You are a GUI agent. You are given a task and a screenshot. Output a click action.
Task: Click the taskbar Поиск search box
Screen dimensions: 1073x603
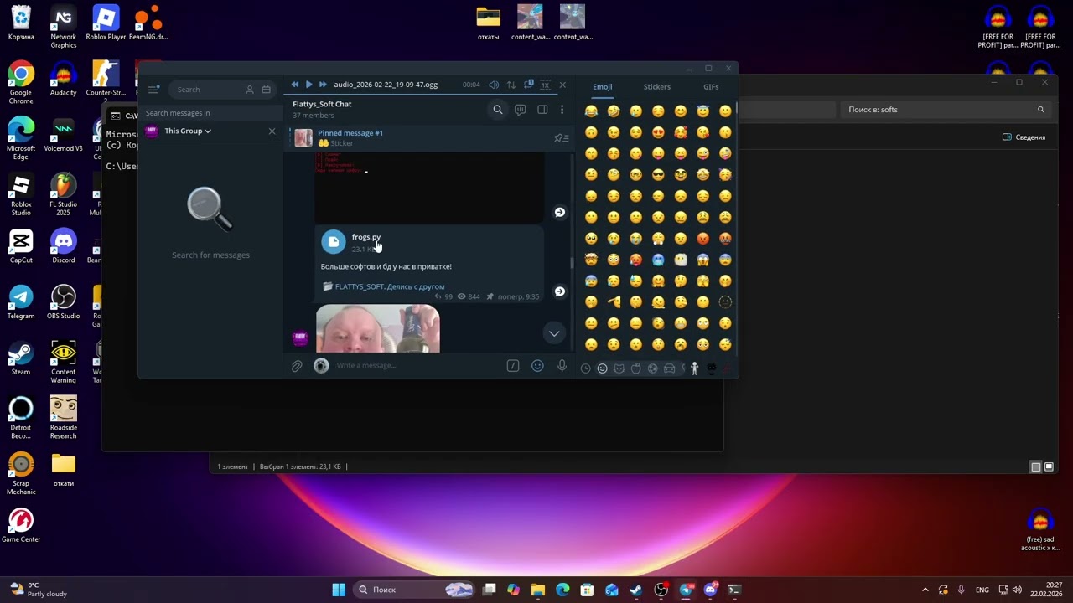tap(414, 590)
